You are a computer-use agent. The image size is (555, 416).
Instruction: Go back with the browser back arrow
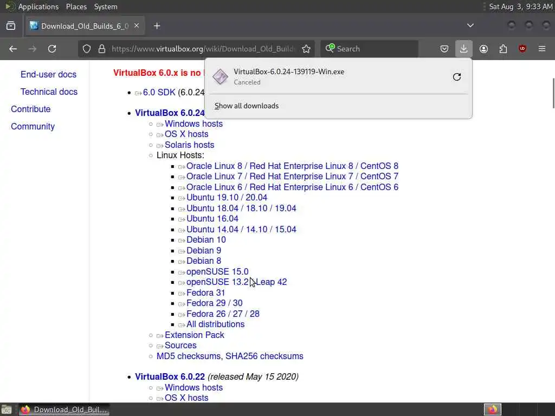pos(13,49)
